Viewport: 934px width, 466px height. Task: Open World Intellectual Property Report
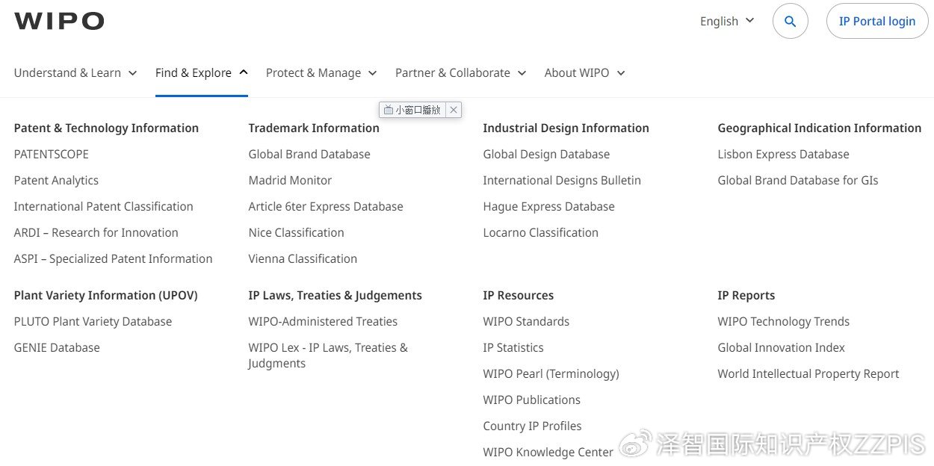point(808,373)
